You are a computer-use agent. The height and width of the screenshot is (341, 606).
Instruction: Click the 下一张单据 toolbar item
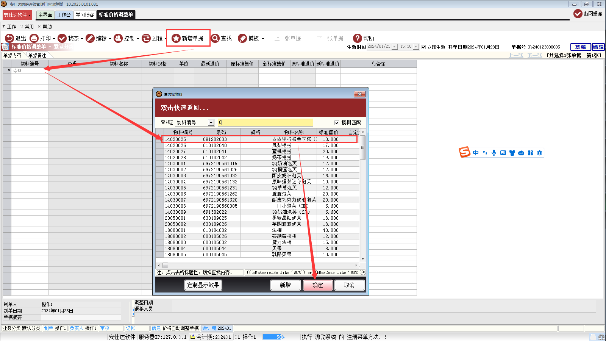[330, 39]
